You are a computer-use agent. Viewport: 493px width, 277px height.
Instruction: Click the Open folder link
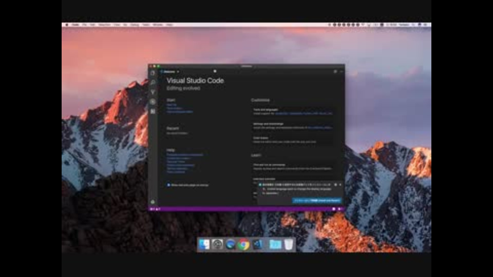coord(174,108)
